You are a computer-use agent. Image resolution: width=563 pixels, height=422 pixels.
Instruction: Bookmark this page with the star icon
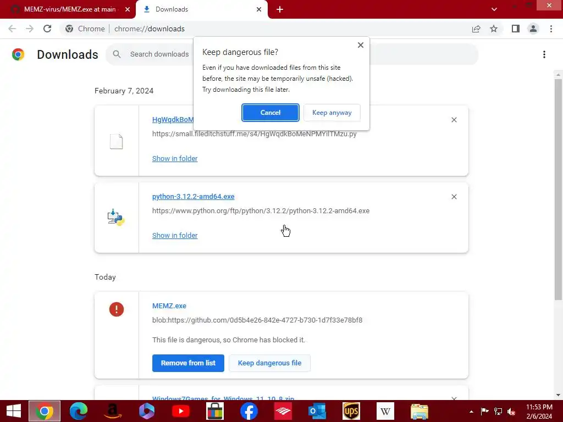(494, 29)
